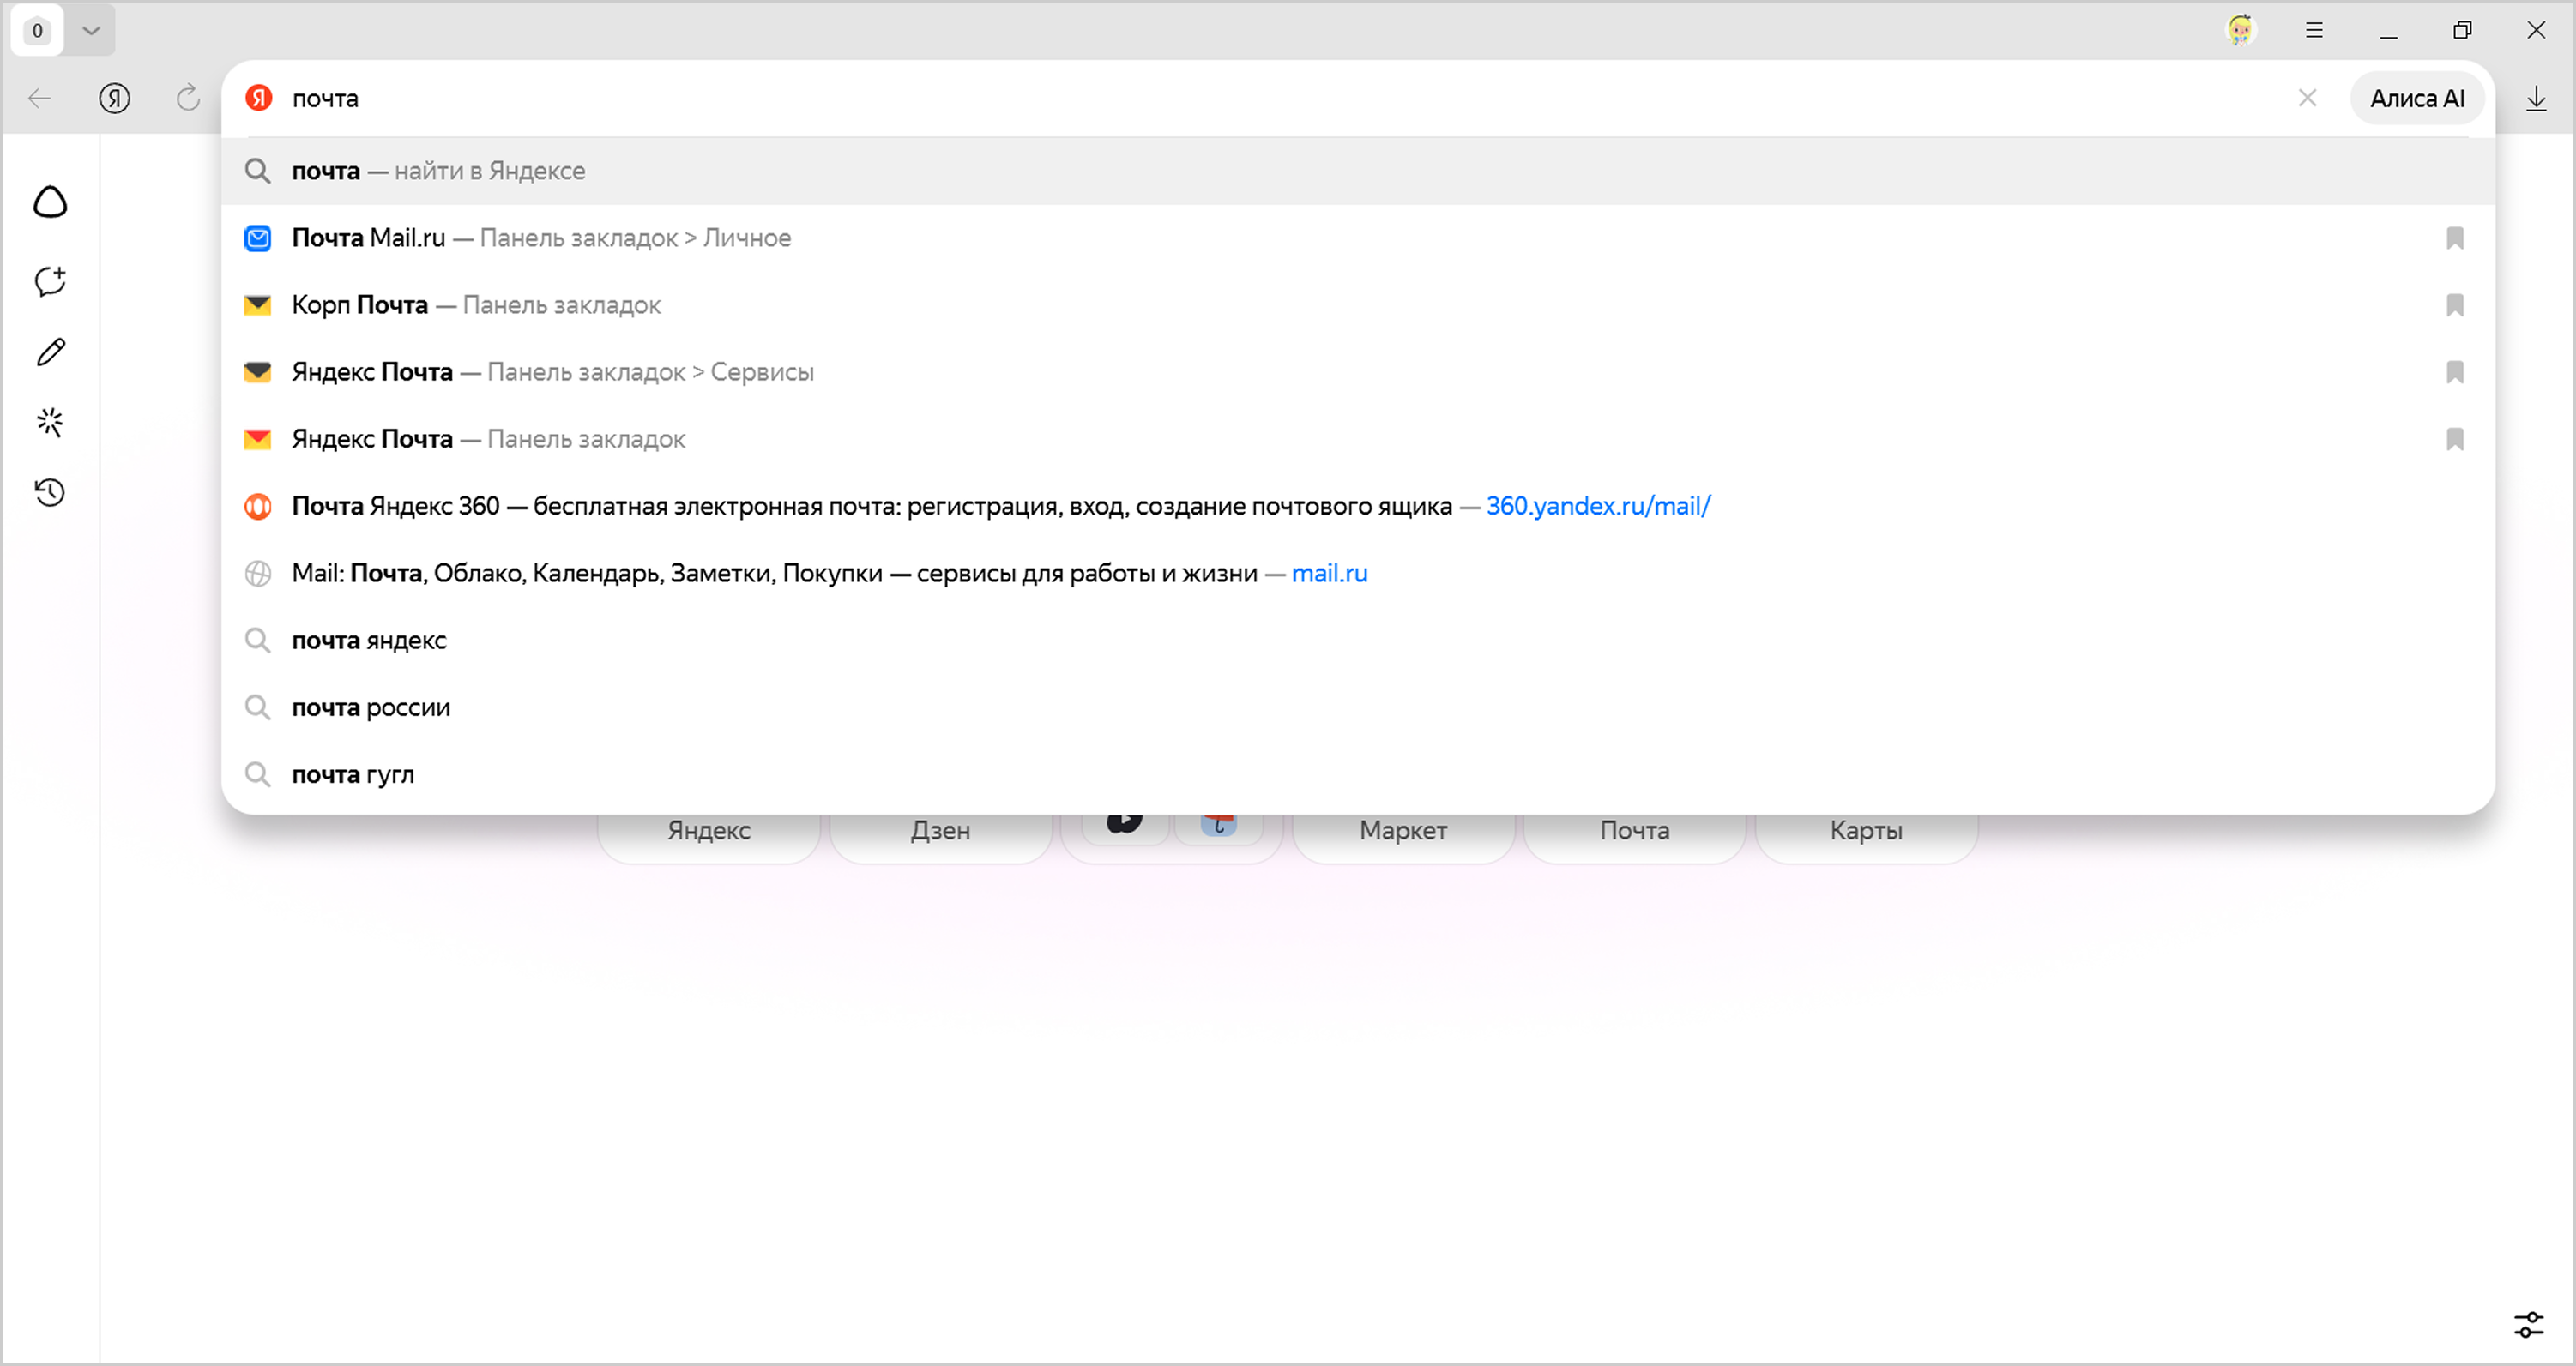Follow the mail.ru link

coord(1329,573)
